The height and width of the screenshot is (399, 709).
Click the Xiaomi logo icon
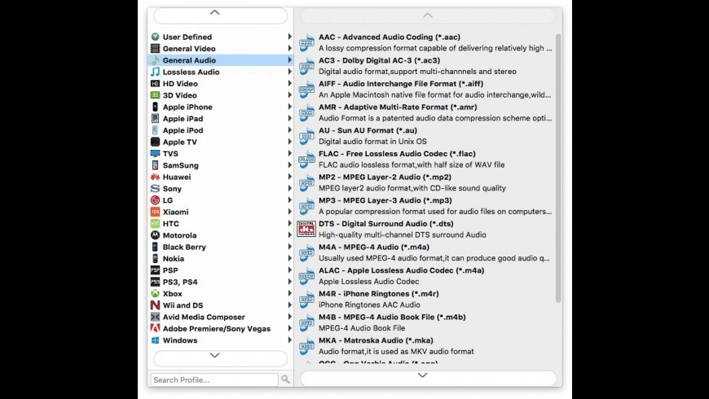pos(155,212)
